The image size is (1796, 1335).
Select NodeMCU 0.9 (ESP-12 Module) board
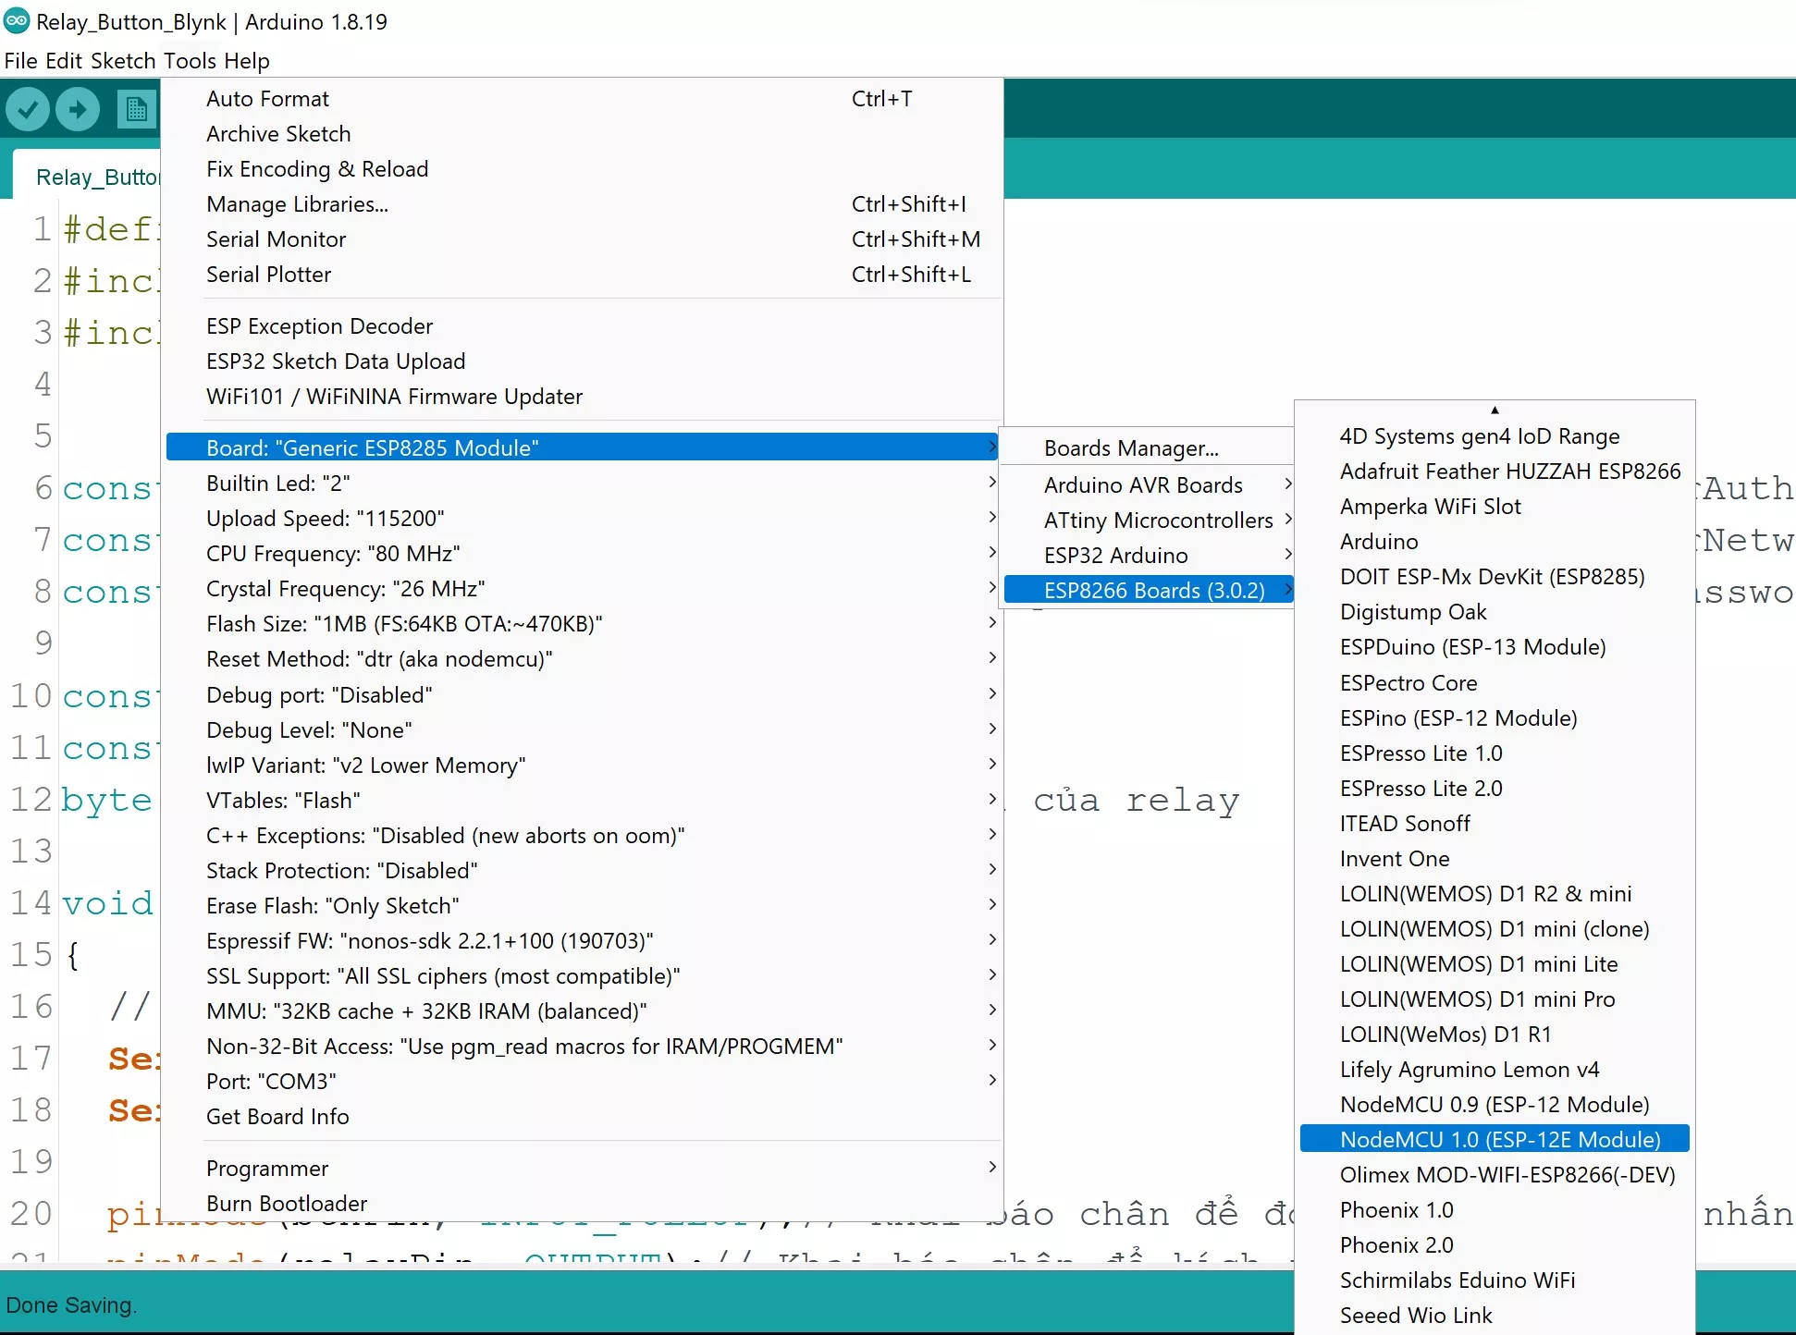1495,1105
